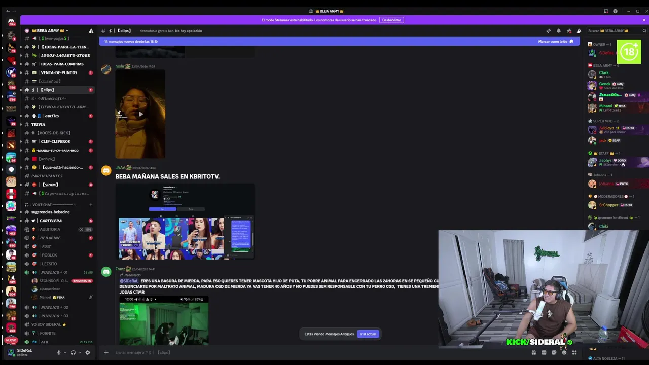Toggle the member list icon

pyautogui.click(x=579, y=31)
